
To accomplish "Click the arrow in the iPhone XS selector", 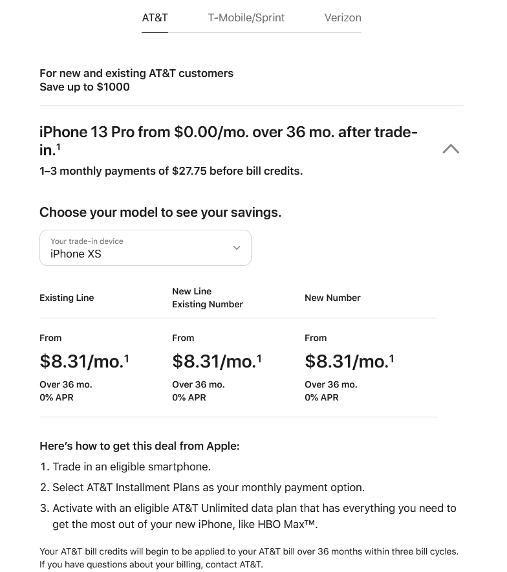I will coord(237,248).
